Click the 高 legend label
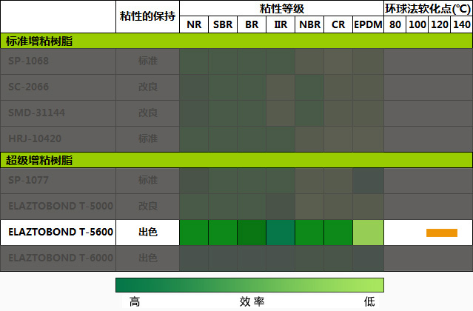473x311 pixels. 135,301
